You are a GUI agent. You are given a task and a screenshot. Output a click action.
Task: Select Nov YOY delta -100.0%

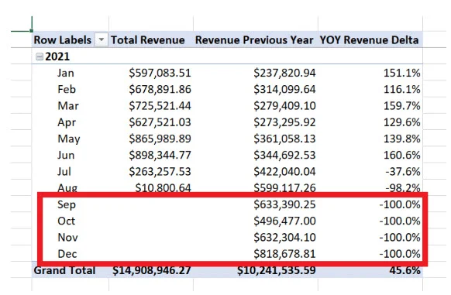click(400, 238)
